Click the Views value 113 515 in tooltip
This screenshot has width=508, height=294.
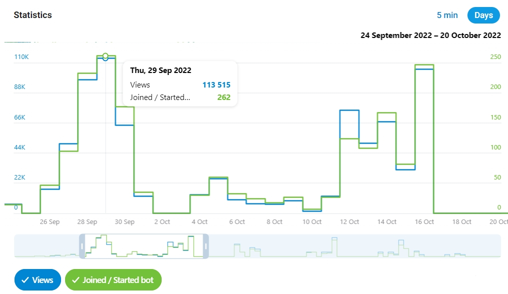click(216, 85)
